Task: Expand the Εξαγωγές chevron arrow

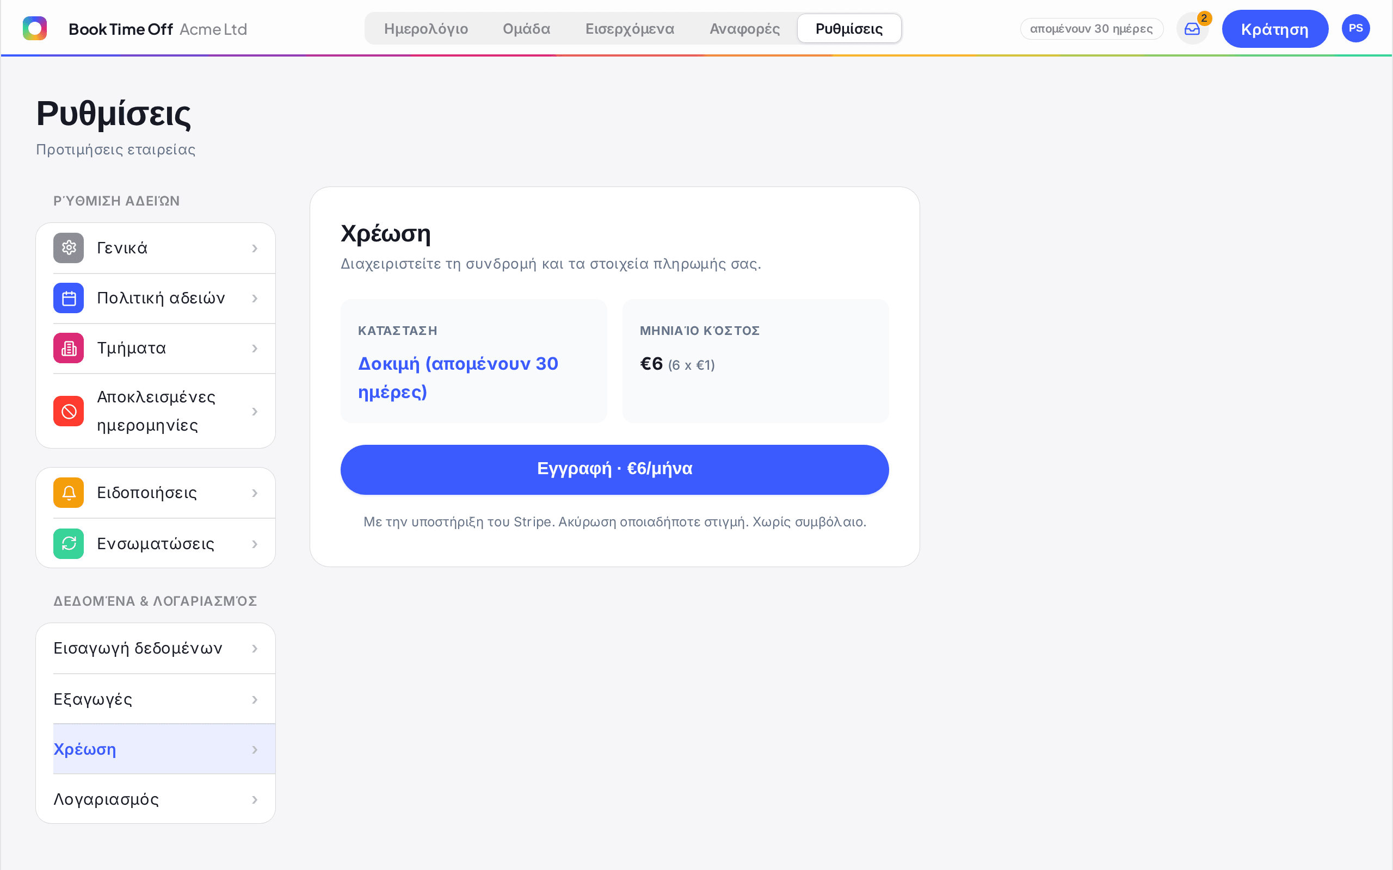Action: pyautogui.click(x=255, y=700)
